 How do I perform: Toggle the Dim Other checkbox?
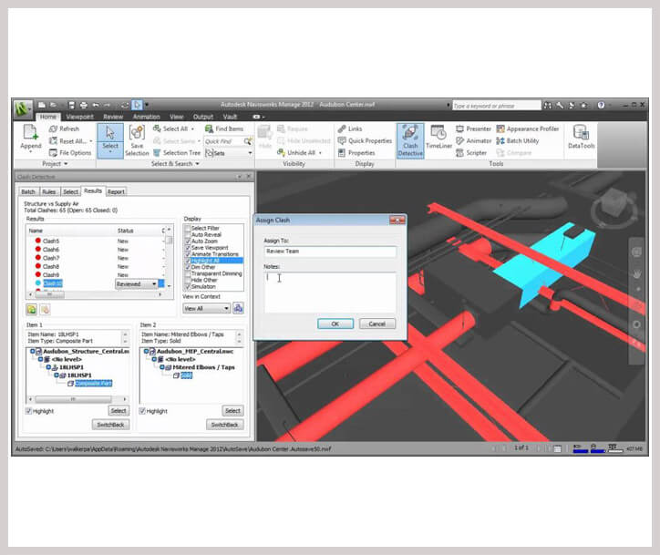pyautogui.click(x=188, y=267)
